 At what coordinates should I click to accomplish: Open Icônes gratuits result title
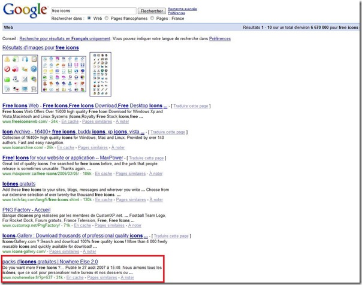[19, 184]
